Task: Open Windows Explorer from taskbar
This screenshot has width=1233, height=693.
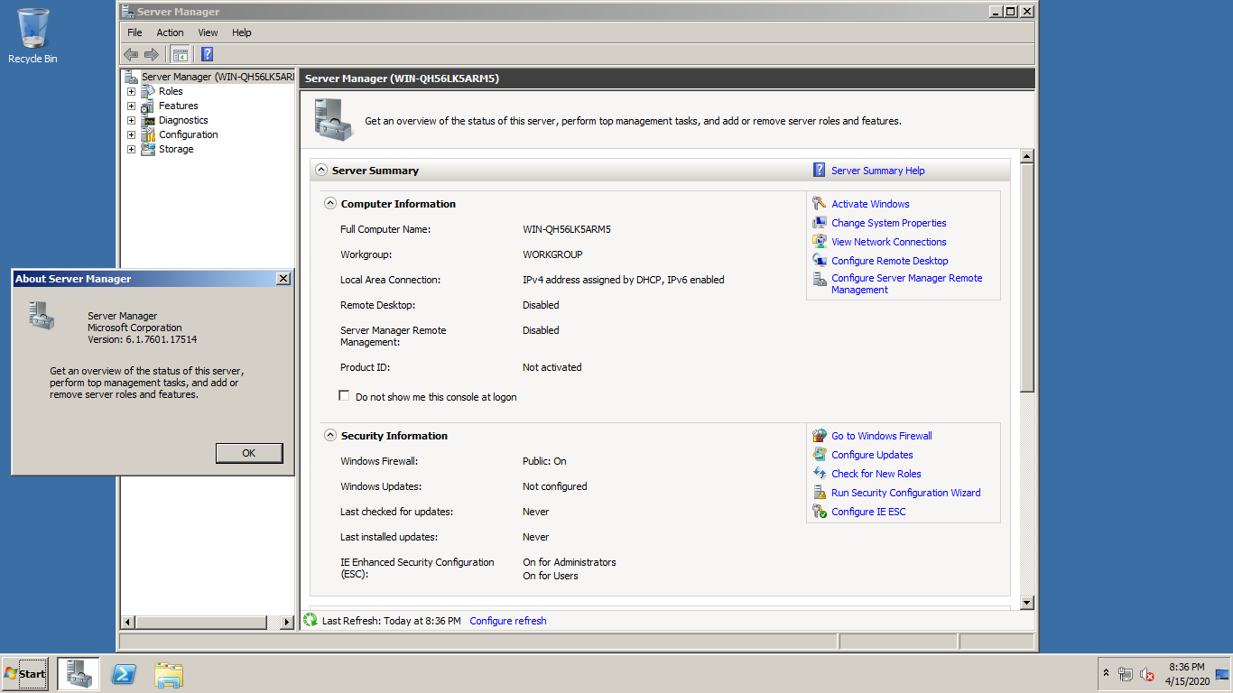Action: (169, 674)
